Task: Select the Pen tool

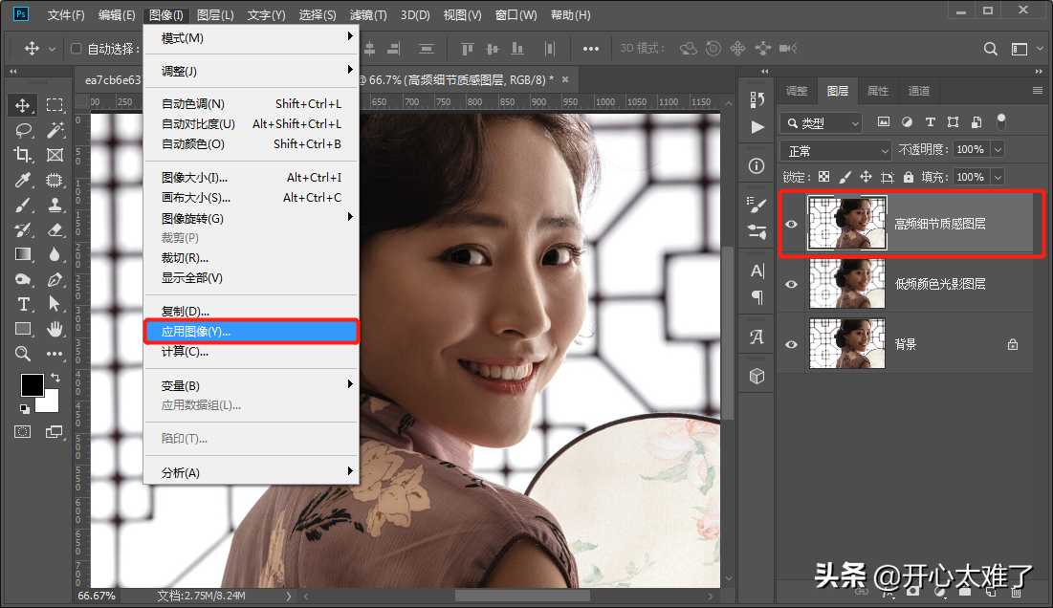Action: pos(55,279)
